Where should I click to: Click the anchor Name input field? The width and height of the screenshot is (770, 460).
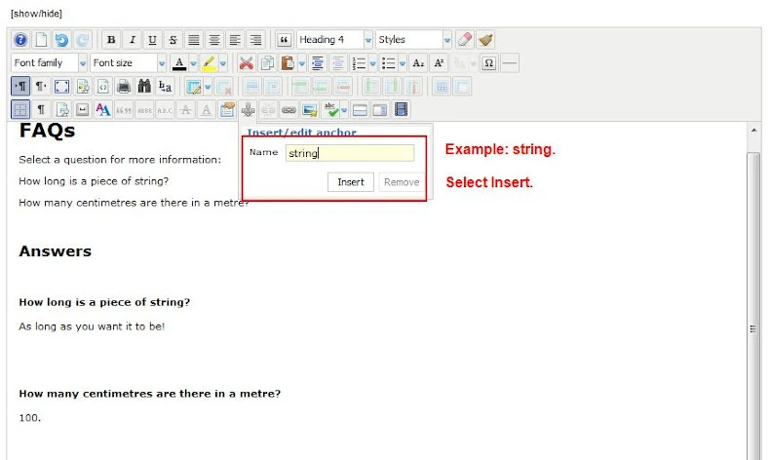pos(349,153)
